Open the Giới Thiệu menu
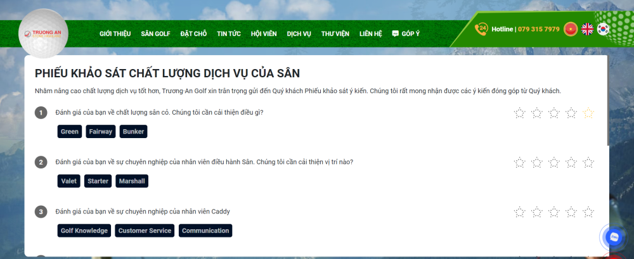 (115, 34)
